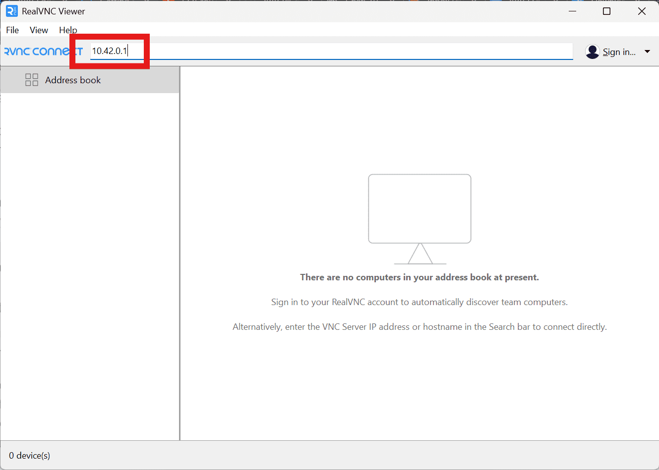Click the 'Alternatively, enter the VNC Server' hint
The image size is (659, 470).
tap(419, 327)
